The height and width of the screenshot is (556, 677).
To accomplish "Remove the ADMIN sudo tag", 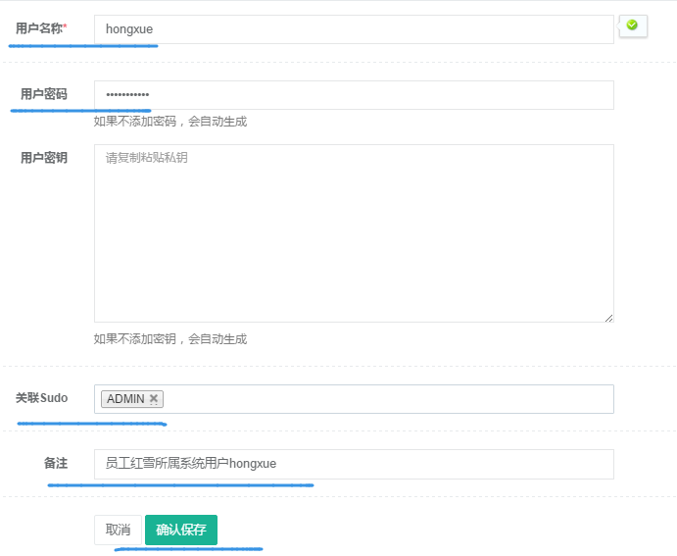I will click(x=153, y=398).
